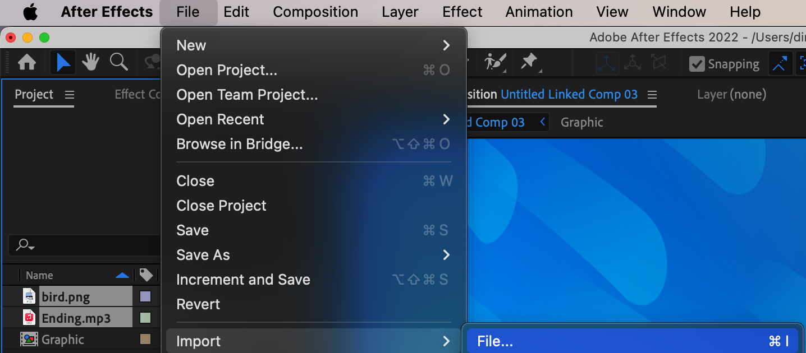This screenshot has width=806, height=353.
Task: Toggle Name column sort direction
Action: click(122, 275)
